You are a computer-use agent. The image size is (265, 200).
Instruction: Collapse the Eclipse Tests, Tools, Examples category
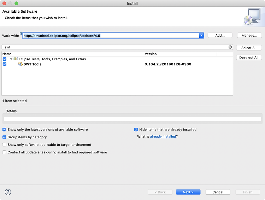pyautogui.click(x=11, y=59)
